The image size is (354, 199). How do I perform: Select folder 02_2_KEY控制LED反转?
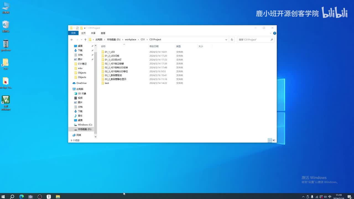point(116,67)
